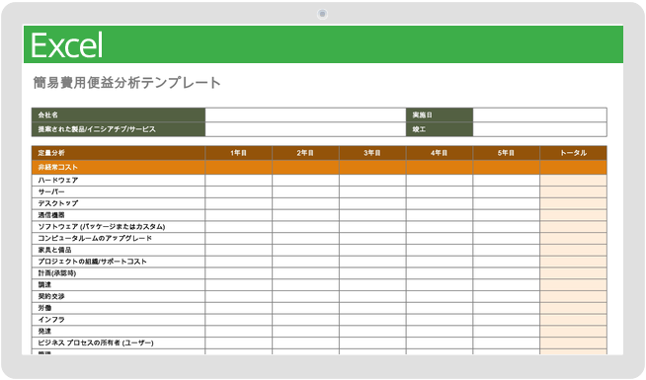Click the 2年目 cell for サーバー

pos(305,191)
